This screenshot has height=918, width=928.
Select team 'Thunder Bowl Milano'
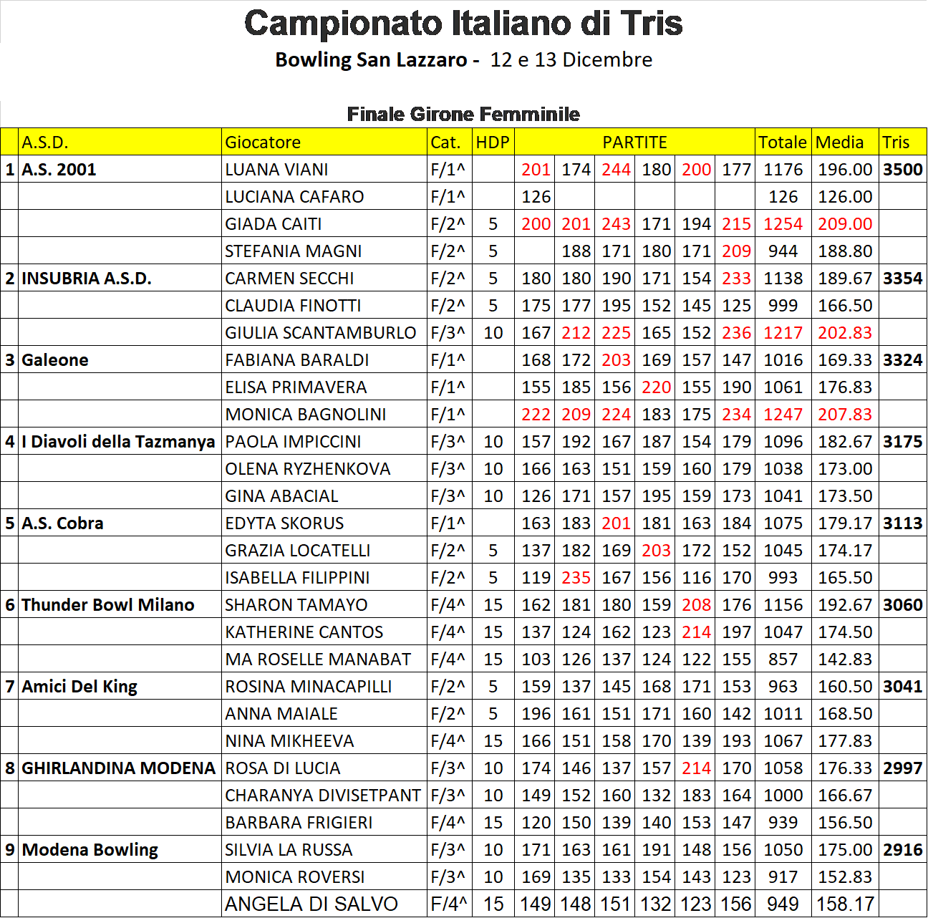tap(108, 604)
